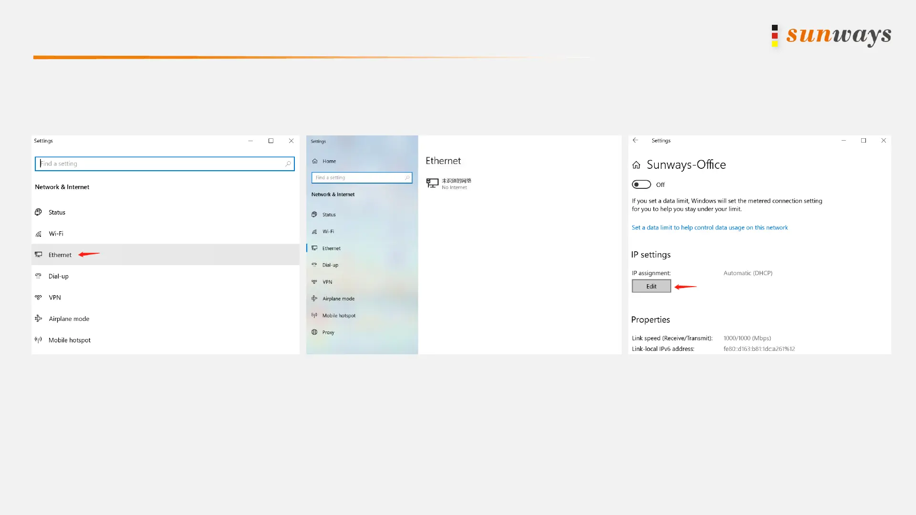916x515 pixels.
Task: Open Home in the middle Settings sidebar
Action: 329,161
